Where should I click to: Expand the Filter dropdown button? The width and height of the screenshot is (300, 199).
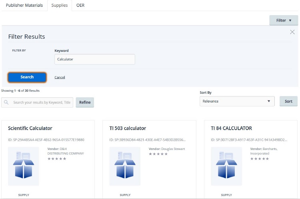pyautogui.click(x=284, y=20)
